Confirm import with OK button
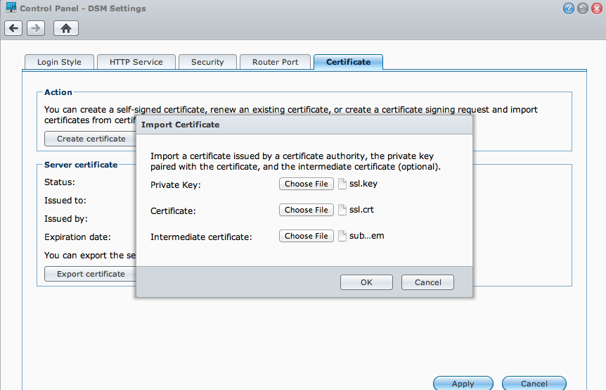 [x=366, y=282]
